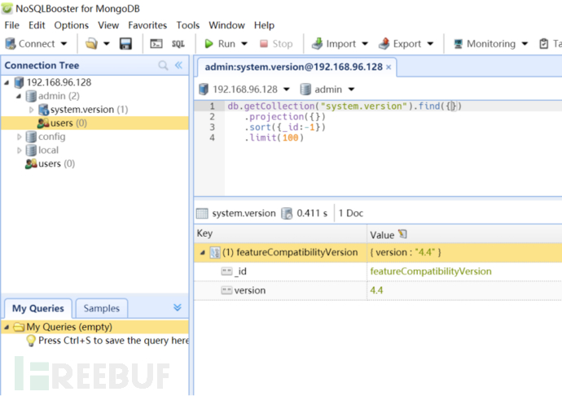This screenshot has width=562, height=396.
Task: Open the Options menu
Action: (x=72, y=25)
